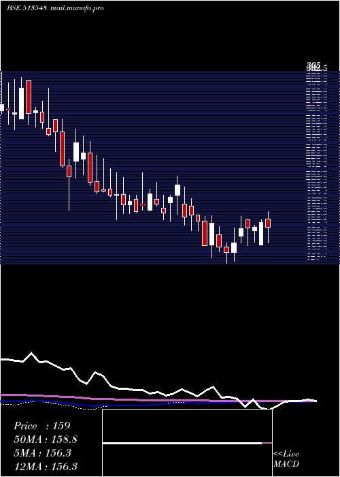Select the 12MA : 156.3 value
Screen dimensions: 340x477
click(x=46, y=466)
